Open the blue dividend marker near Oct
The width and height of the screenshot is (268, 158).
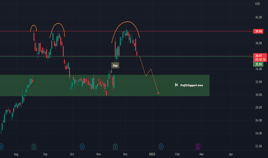82,147
